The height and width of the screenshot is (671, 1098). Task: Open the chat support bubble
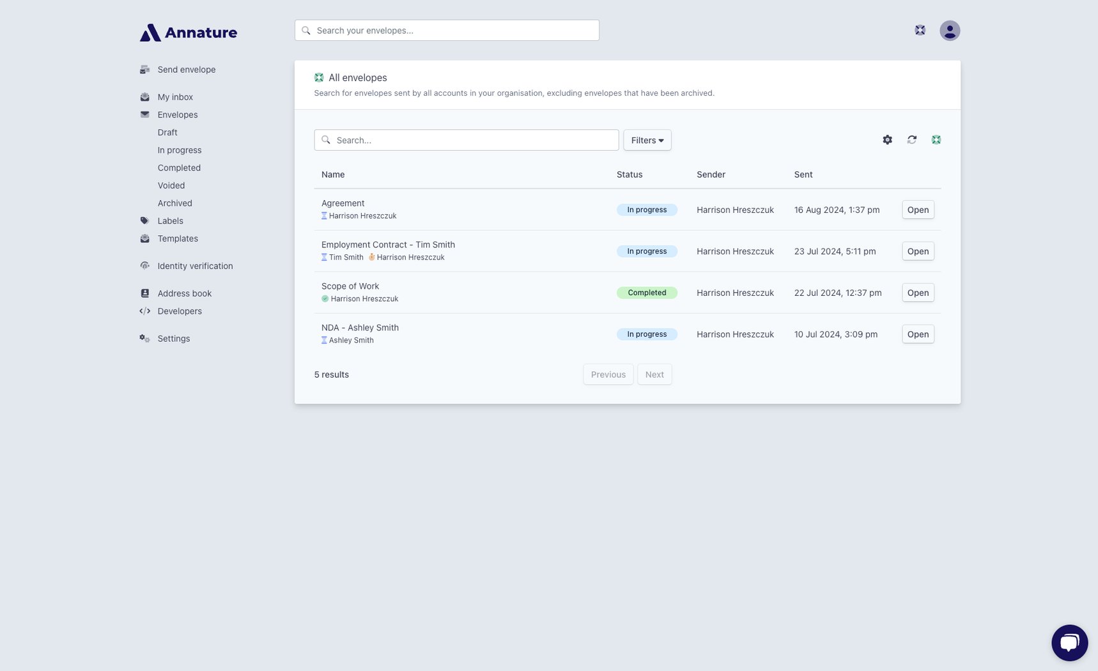(1069, 643)
